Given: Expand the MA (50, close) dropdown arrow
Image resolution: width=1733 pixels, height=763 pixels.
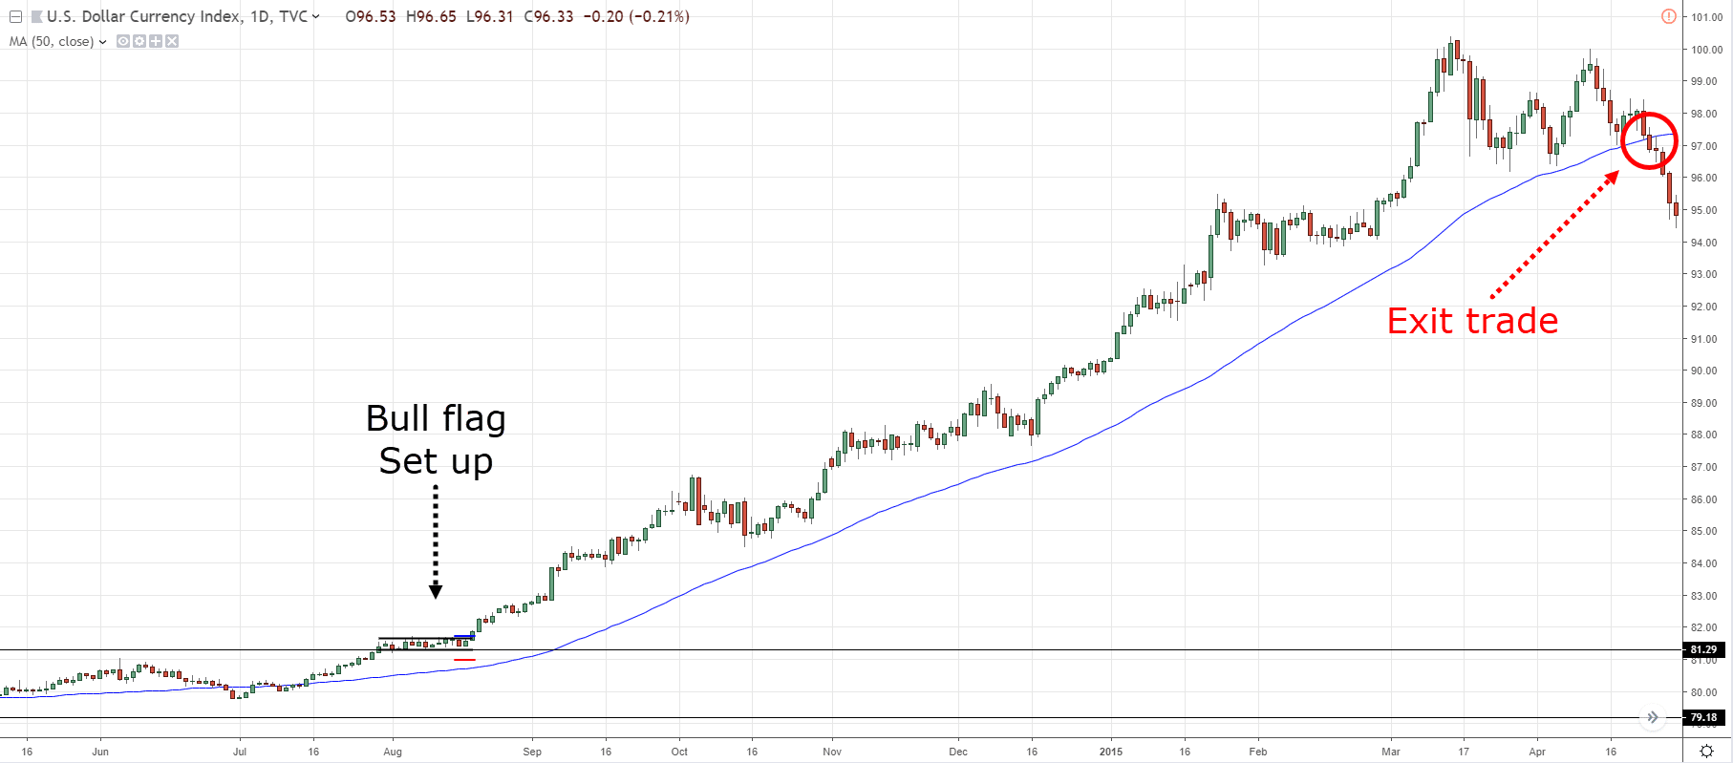Looking at the screenshot, I should [x=102, y=42].
